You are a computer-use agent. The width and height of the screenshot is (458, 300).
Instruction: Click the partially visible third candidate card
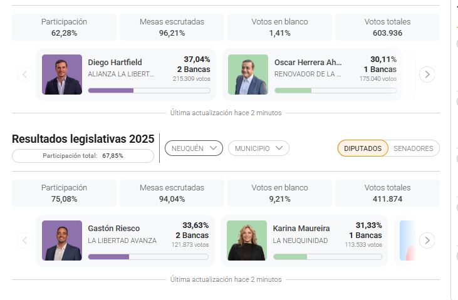[407, 241]
